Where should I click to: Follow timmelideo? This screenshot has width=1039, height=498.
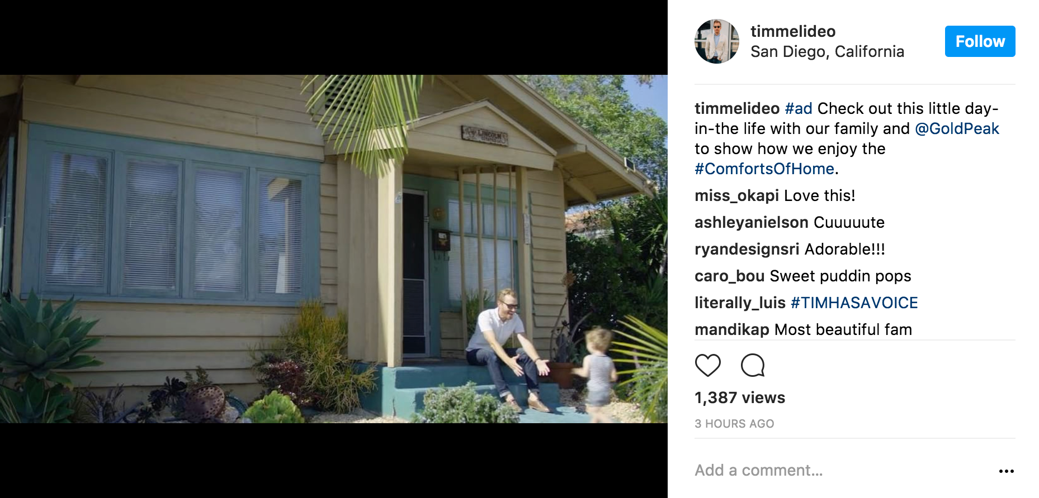coord(980,41)
